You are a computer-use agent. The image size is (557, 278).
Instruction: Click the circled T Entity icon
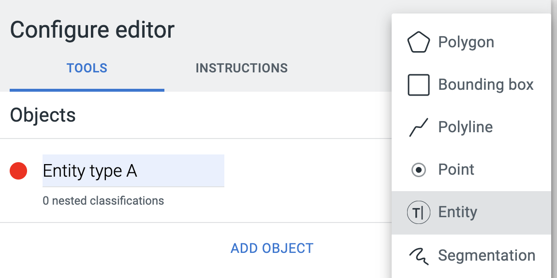[418, 212]
